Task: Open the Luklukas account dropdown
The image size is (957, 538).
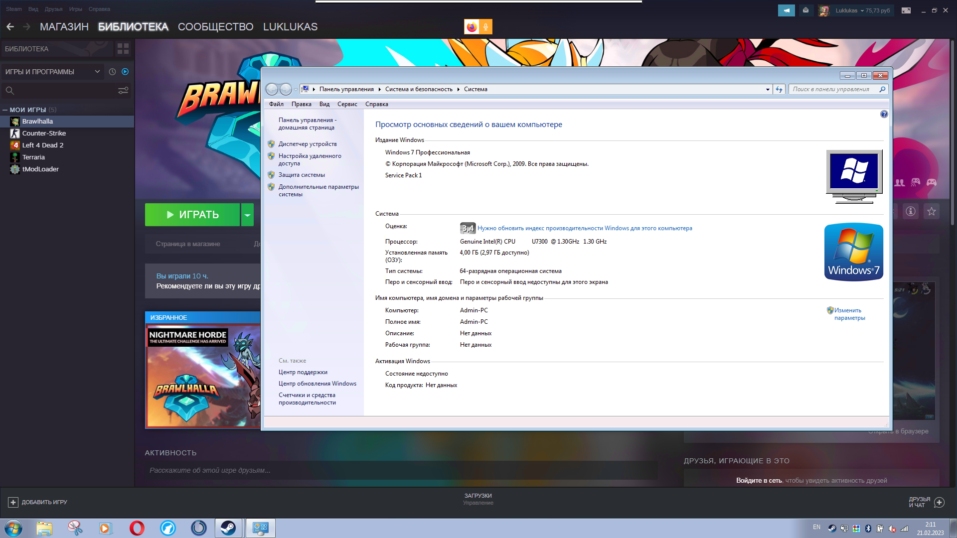Action: (x=862, y=10)
